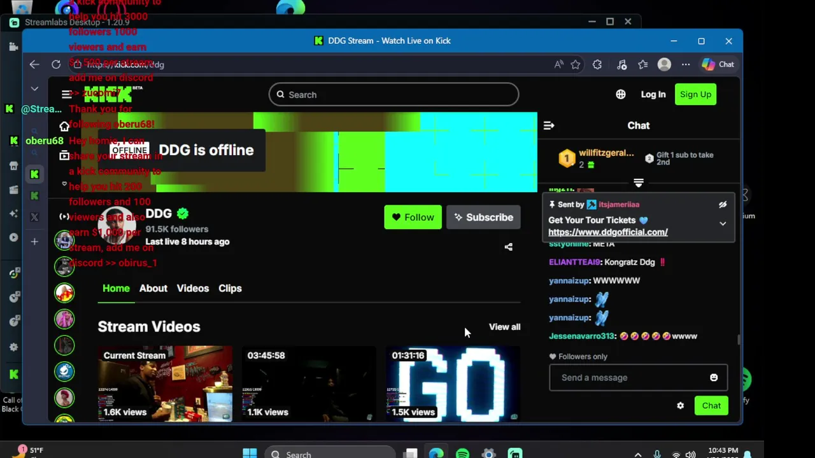The height and width of the screenshot is (458, 815).
Task: Open Windows Start menu
Action: click(x=250, y=454)
